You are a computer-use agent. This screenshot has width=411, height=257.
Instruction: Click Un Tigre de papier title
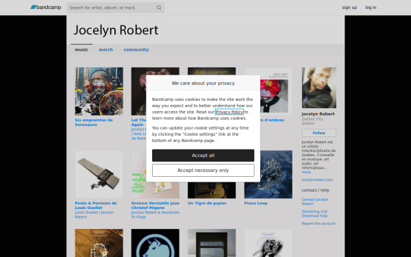click(x=208, y=204)
